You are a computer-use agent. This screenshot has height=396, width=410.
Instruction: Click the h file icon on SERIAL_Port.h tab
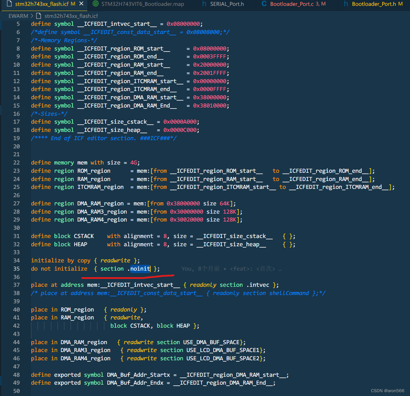click(204, 4)
